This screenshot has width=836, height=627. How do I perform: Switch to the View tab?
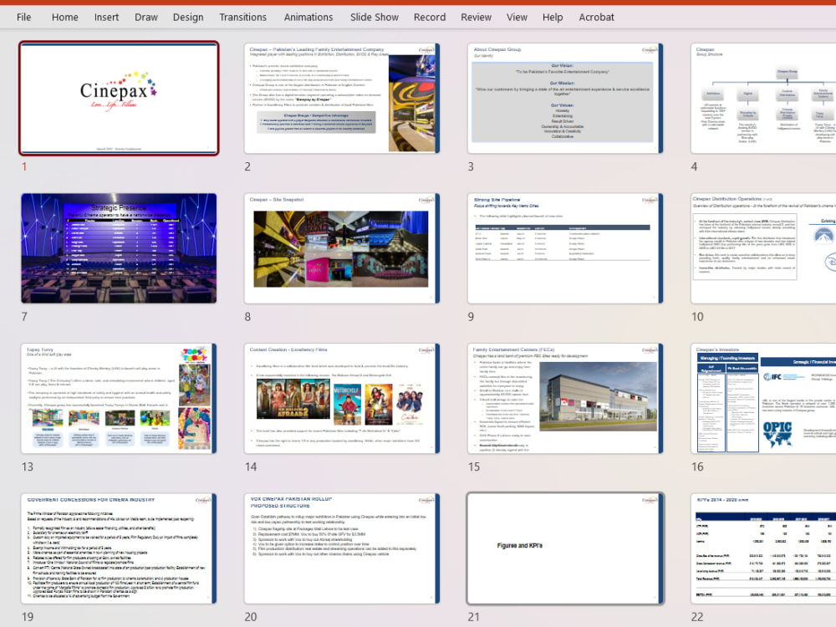(517, 17)
